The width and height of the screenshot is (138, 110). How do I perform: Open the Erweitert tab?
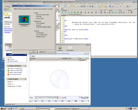[50, 9]
